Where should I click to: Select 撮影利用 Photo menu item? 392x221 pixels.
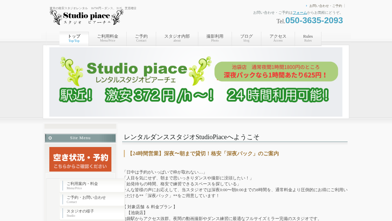click(x=215, y=38)
